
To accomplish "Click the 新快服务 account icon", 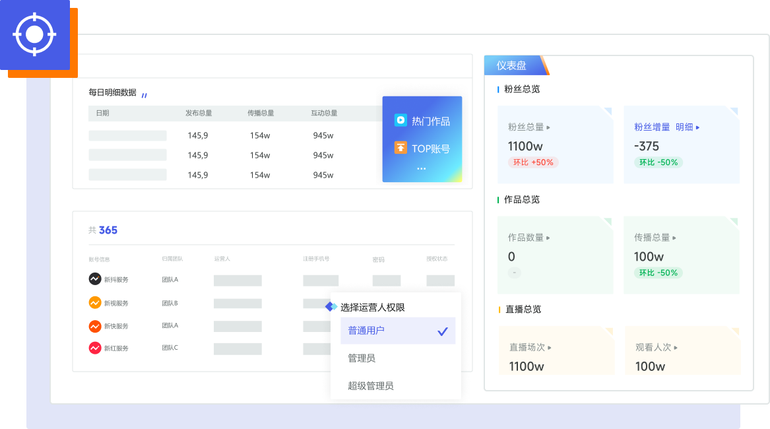I will click(95, 326).
